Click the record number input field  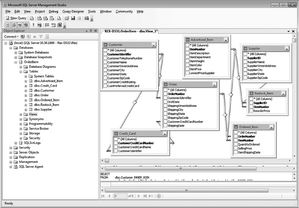tap(120, 196)
